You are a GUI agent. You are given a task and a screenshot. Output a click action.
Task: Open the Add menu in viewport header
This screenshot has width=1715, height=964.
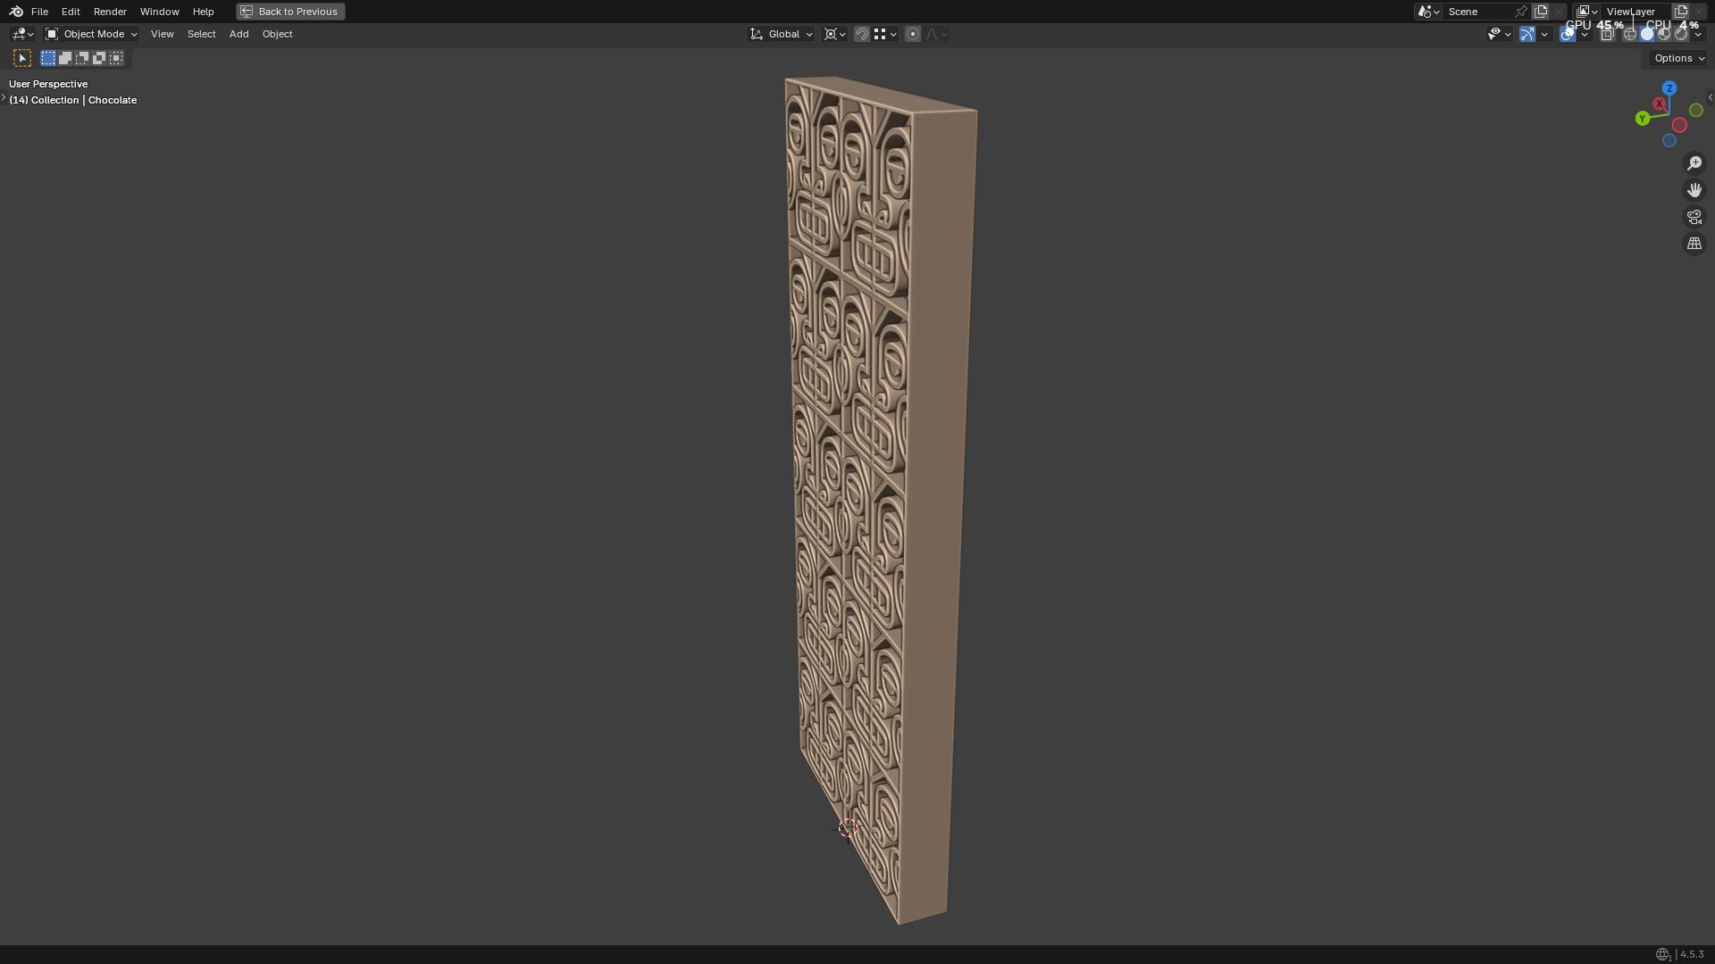pyautogui.click(x=238, y=34)
